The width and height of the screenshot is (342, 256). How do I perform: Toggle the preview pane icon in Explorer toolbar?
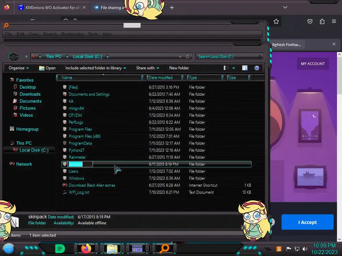pyautogui.click(x=245, y=68)
